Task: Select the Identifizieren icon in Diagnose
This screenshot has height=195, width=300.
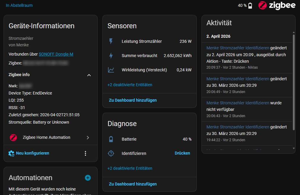Action: pyautogui.click(x=111, y=153)
